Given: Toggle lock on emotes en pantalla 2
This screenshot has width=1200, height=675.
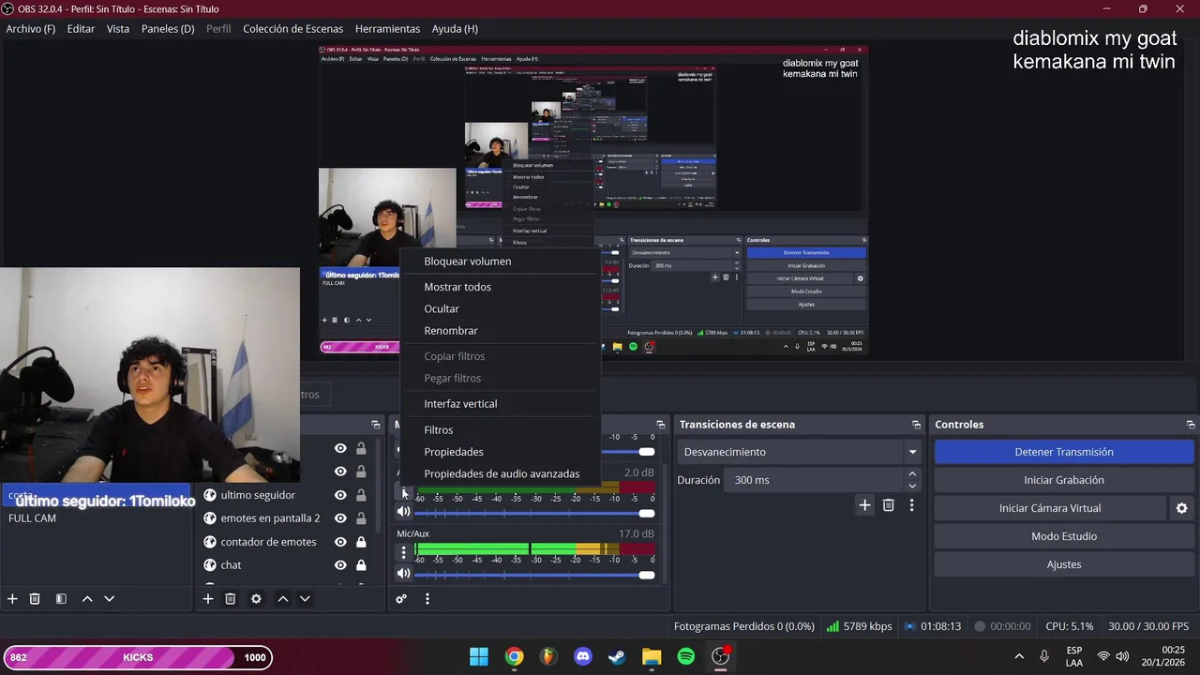Looking at the screenshot, I should pos(361,518).
